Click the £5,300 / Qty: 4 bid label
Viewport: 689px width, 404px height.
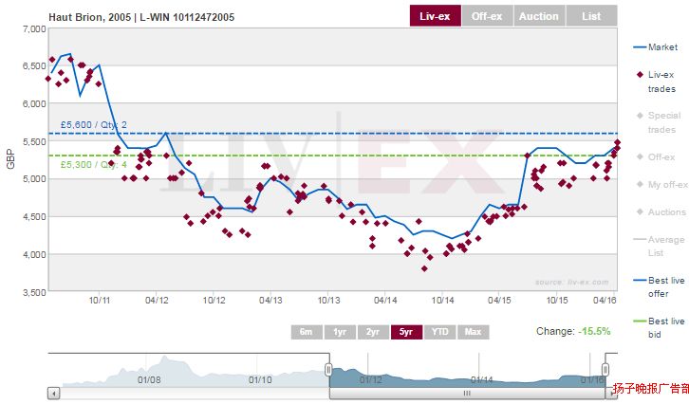[94, 165]
